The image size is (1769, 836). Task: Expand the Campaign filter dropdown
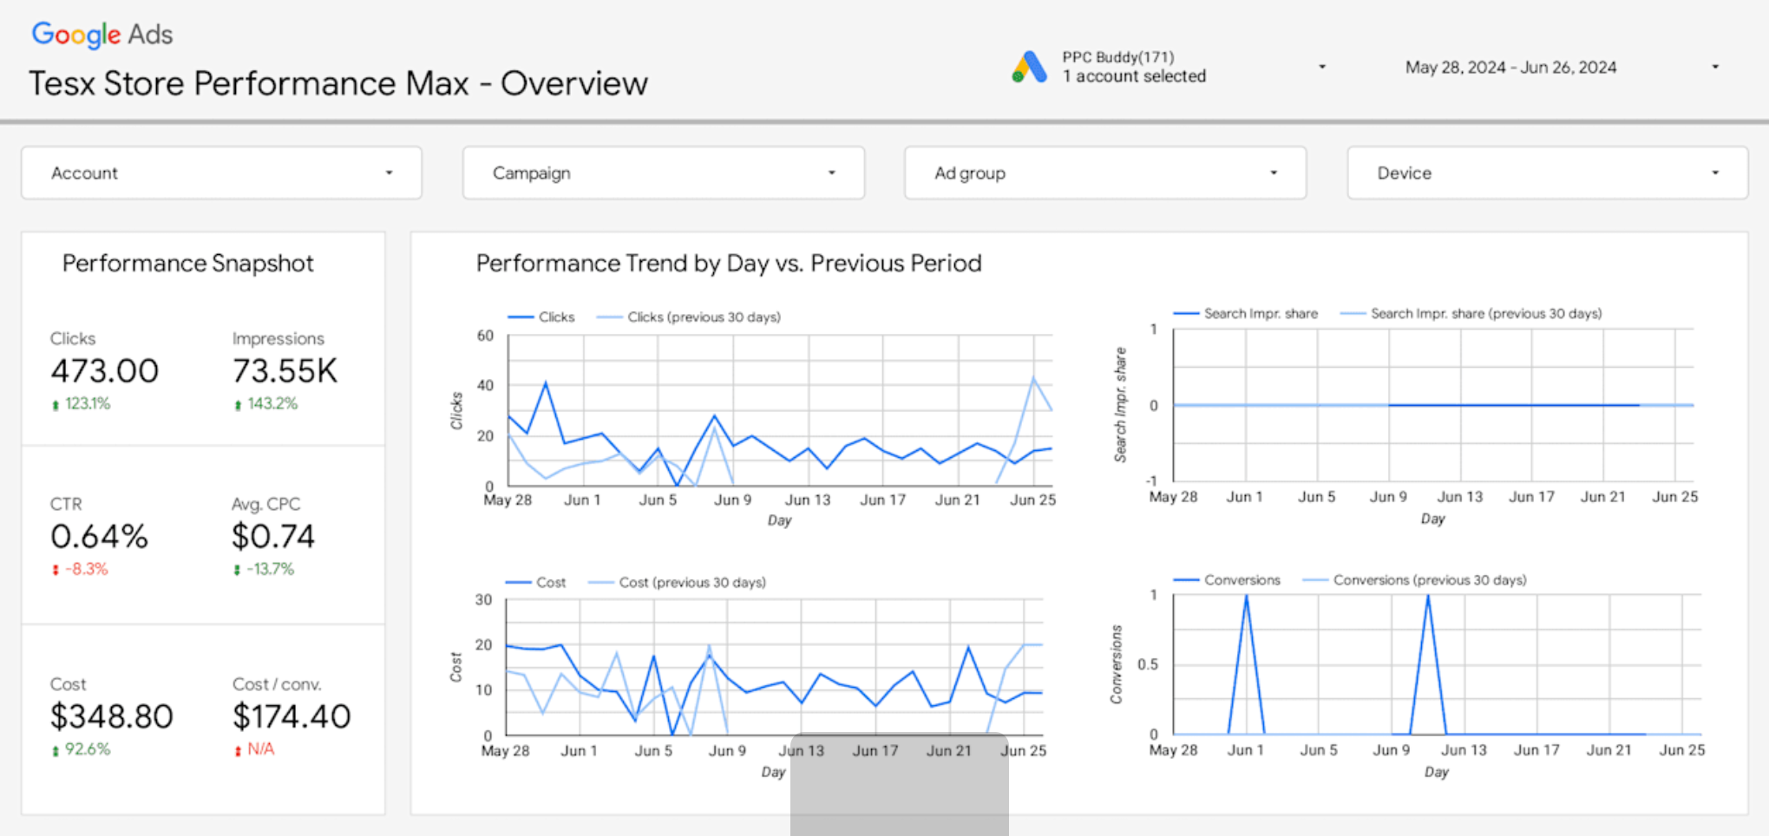point(663,173)
